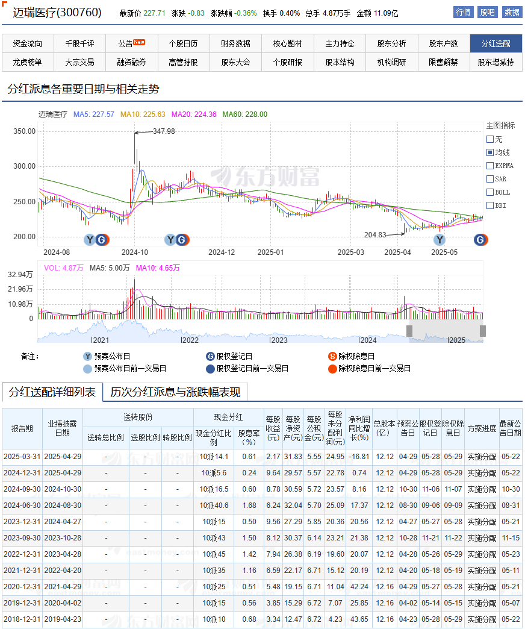Screen dimensions: 525x629
Task: Open the 股东增减持 tab
Action: 496,62
